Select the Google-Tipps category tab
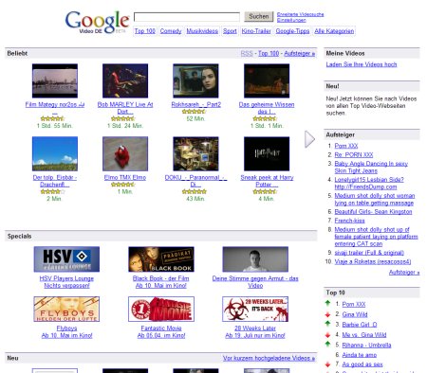The height and width of the screenshot is (373, 427). [292, 31]
